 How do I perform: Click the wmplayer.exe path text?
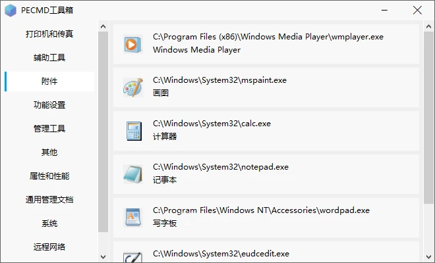pyautogui.click(x=268, y=37)
